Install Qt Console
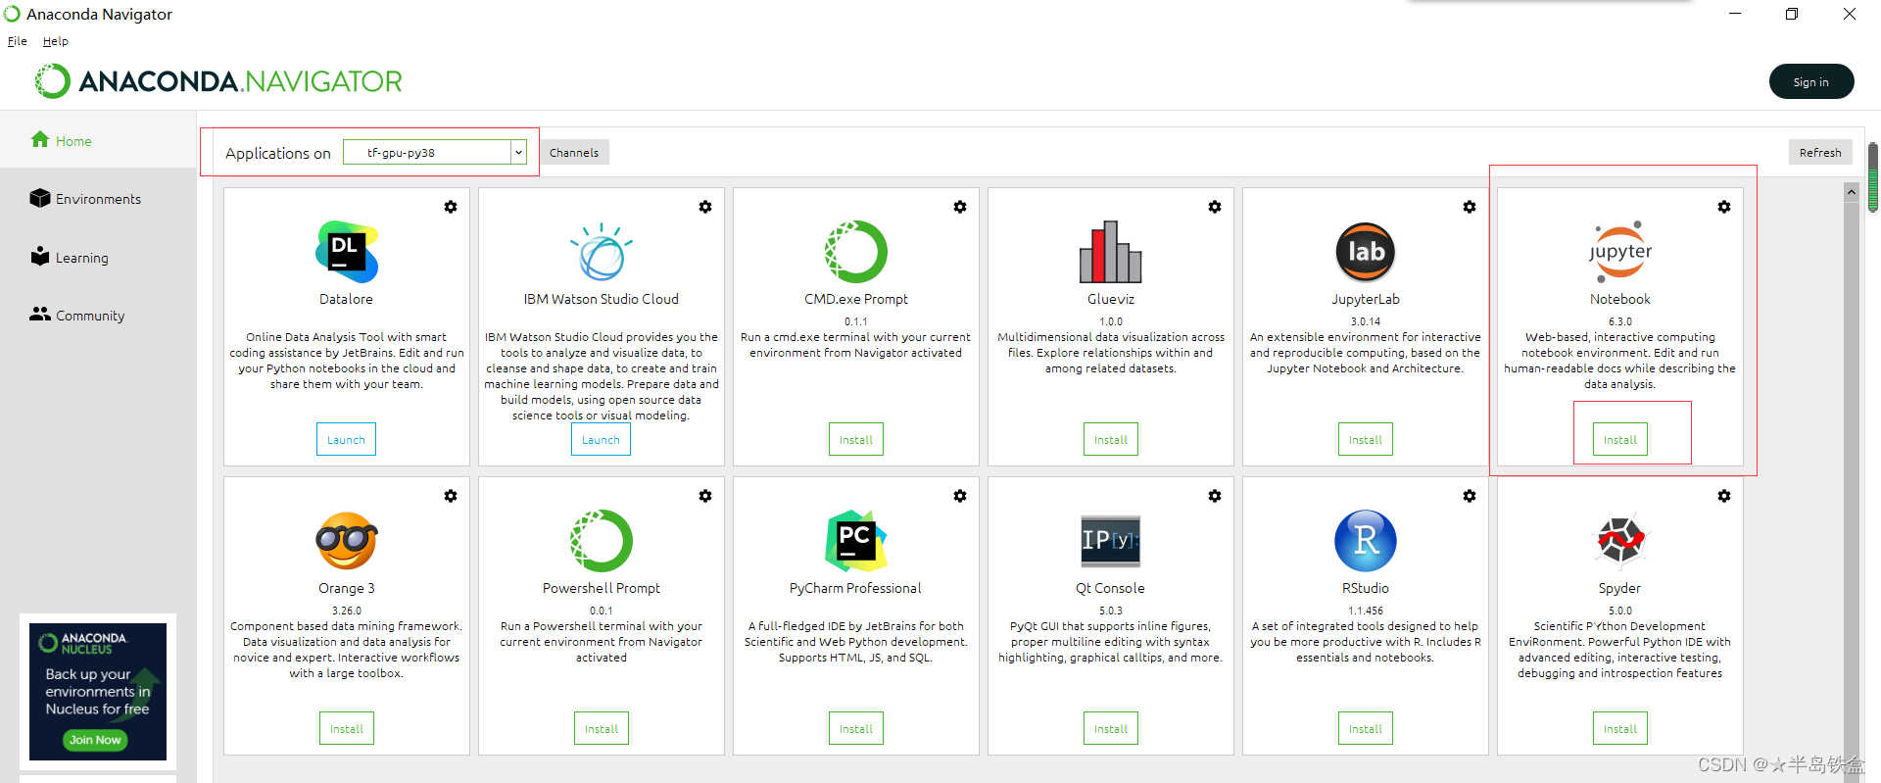The height and width of the screenshot is (783, 1881). [1111, 728]
